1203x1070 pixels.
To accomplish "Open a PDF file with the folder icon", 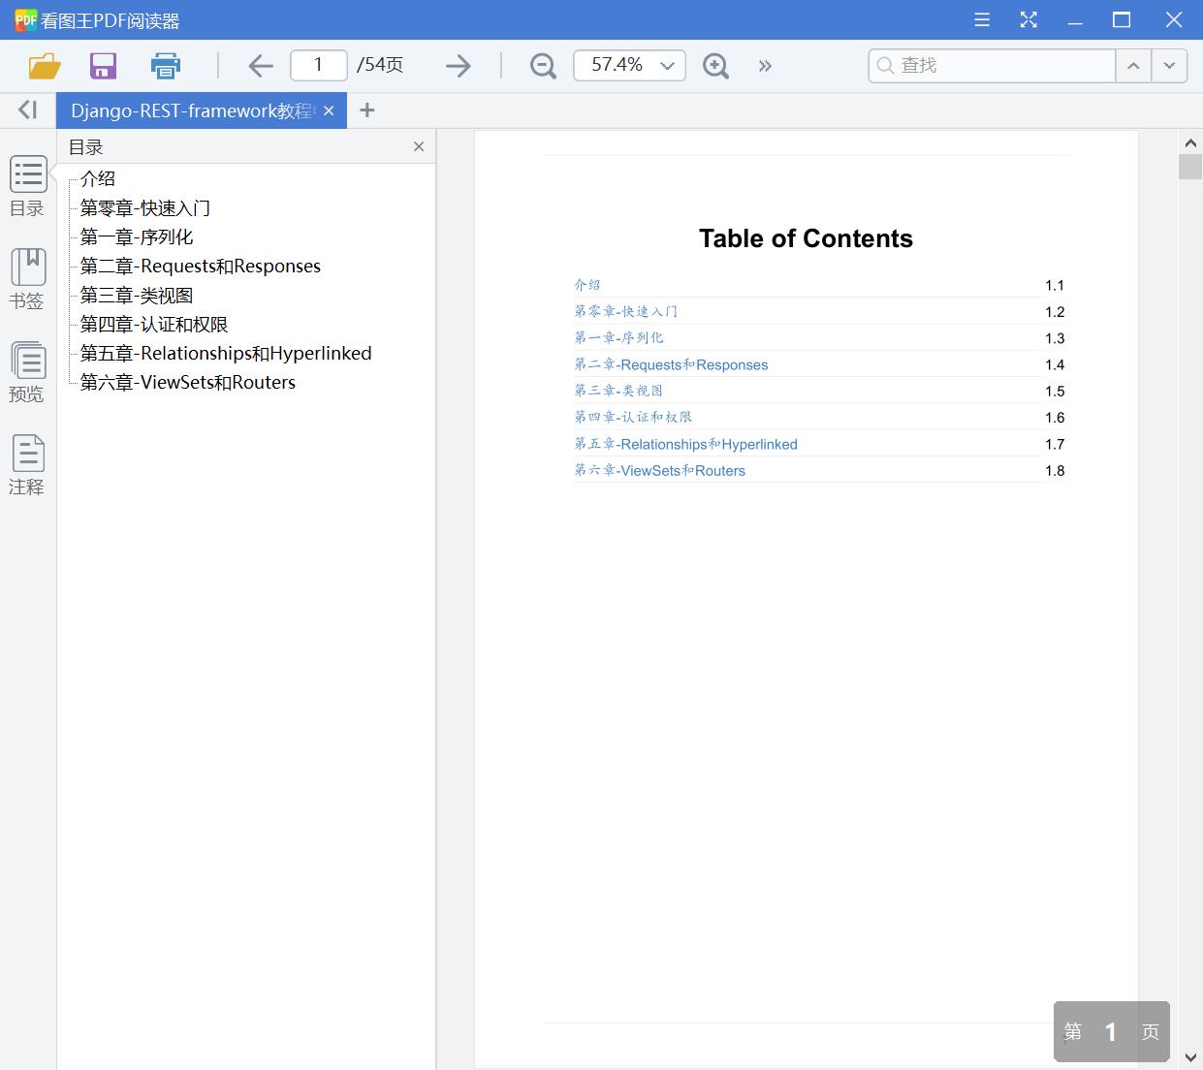I will pyautogui.click(x=44, y=65).
